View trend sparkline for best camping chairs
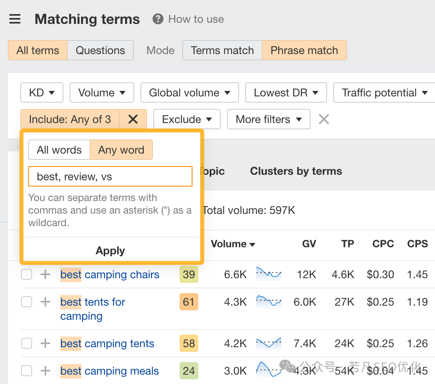The height and width of the screenshot is (384, 435). [268, 274]
